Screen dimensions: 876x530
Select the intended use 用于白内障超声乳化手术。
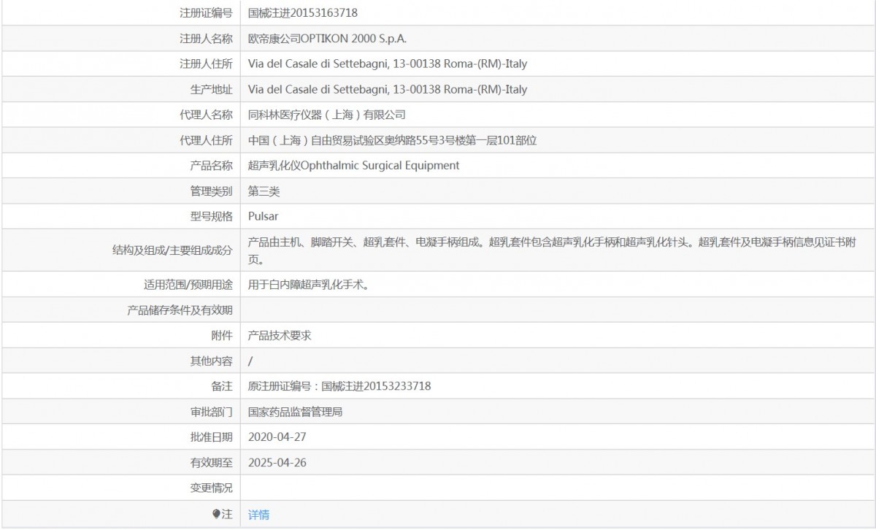[x=308, y=284]
